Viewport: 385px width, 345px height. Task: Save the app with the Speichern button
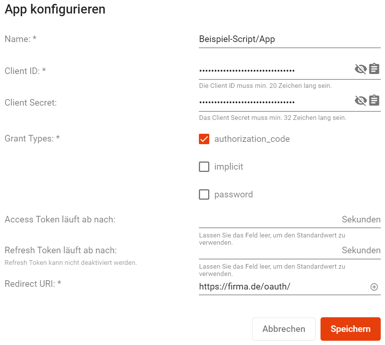[350, 329]
